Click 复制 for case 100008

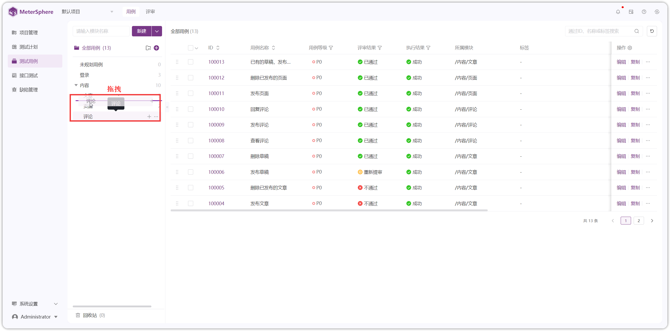635,141
